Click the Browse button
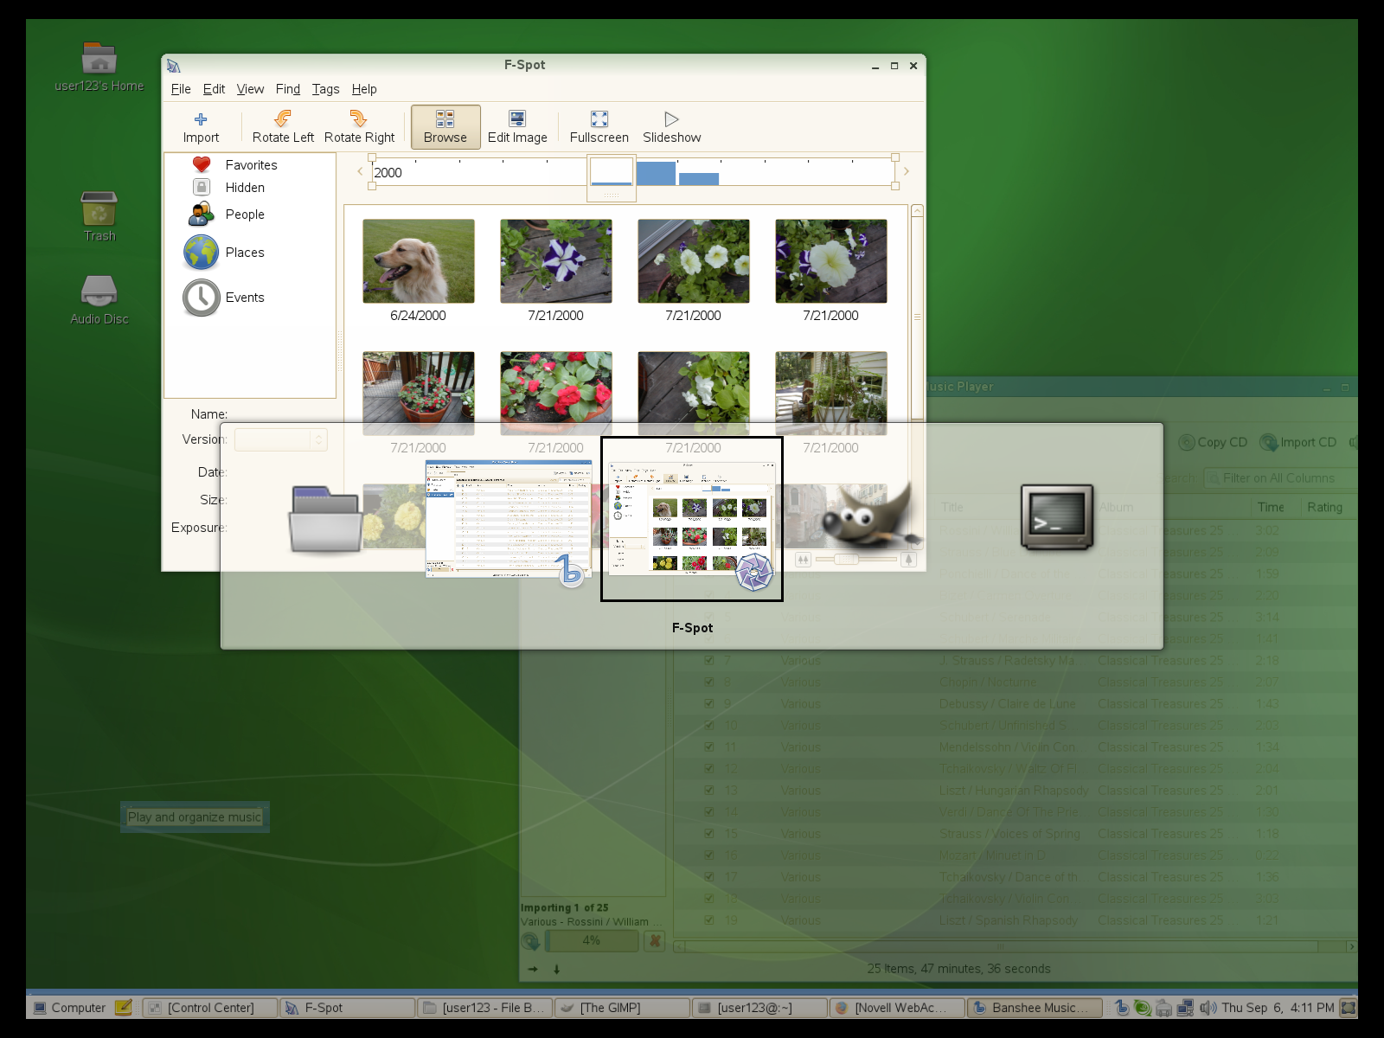The width and height of the screenshot is (1384, 1038). [x=445, y=126]
